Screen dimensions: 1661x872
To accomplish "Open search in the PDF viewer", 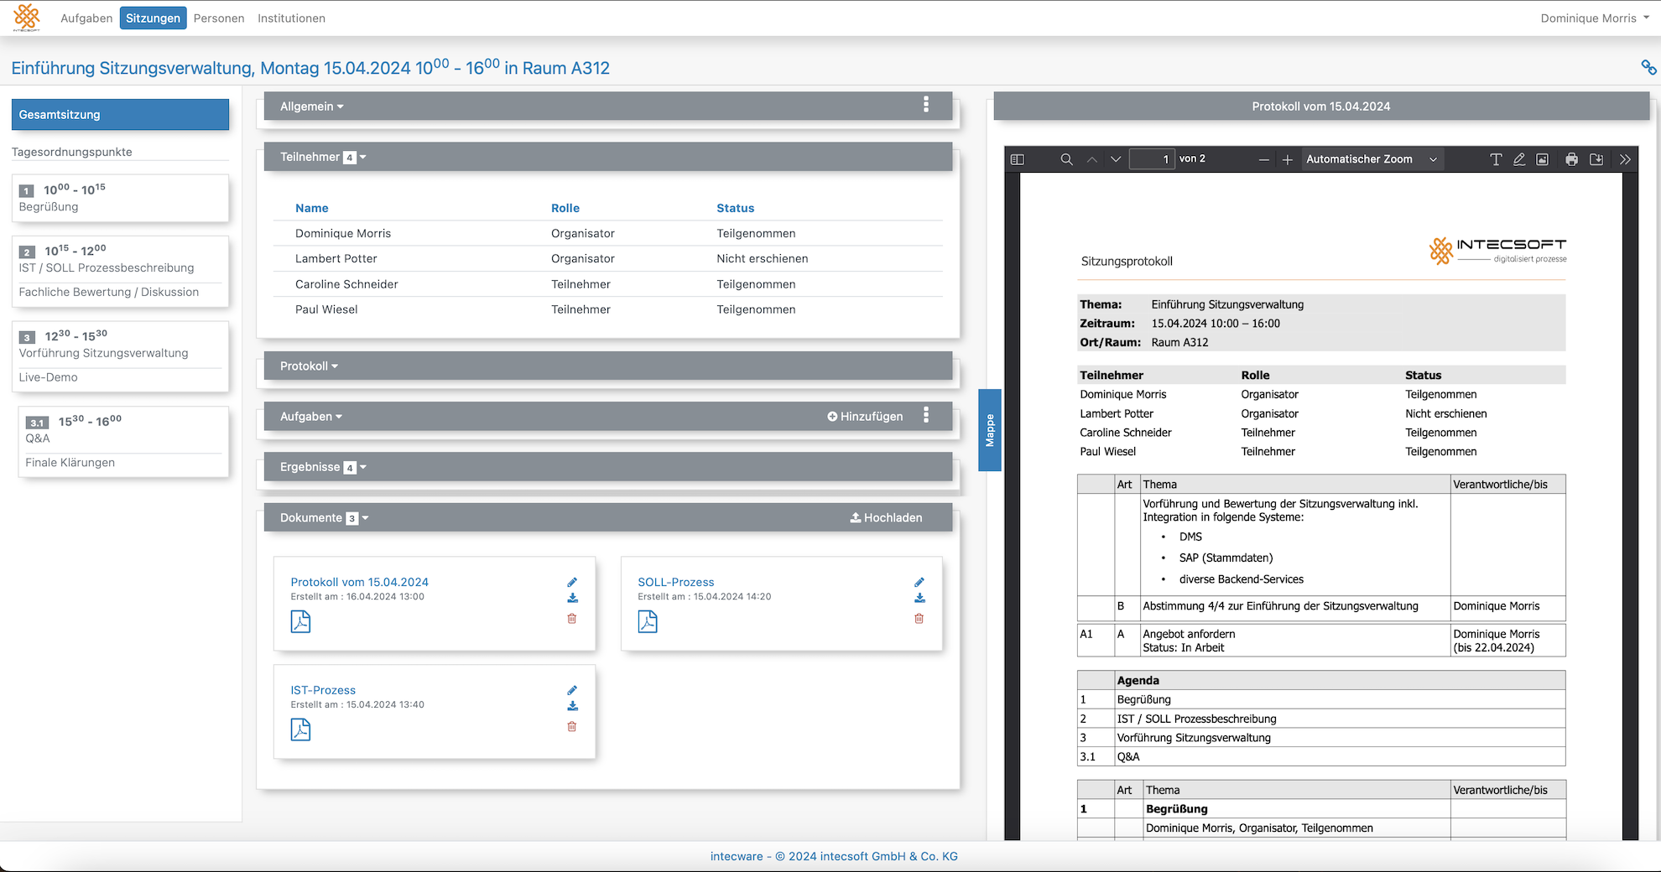I will (1066, 159).
